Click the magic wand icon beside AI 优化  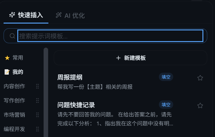coord(59,15)
